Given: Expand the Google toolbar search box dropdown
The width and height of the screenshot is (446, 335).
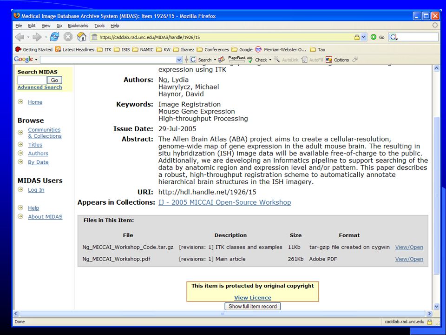Looking at the screenshot, I should 179,60.
